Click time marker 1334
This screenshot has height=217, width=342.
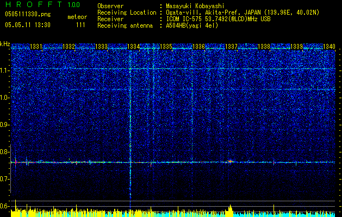[134, 46]
